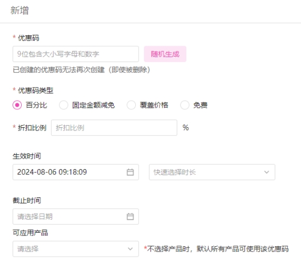Expand the 快速选择时长 dropdown arrow
This screenshot has height=261, width=301.
tap(266, 172)
